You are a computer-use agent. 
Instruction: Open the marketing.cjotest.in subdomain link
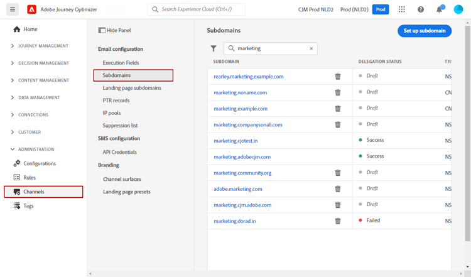click(x=235, y=141)
